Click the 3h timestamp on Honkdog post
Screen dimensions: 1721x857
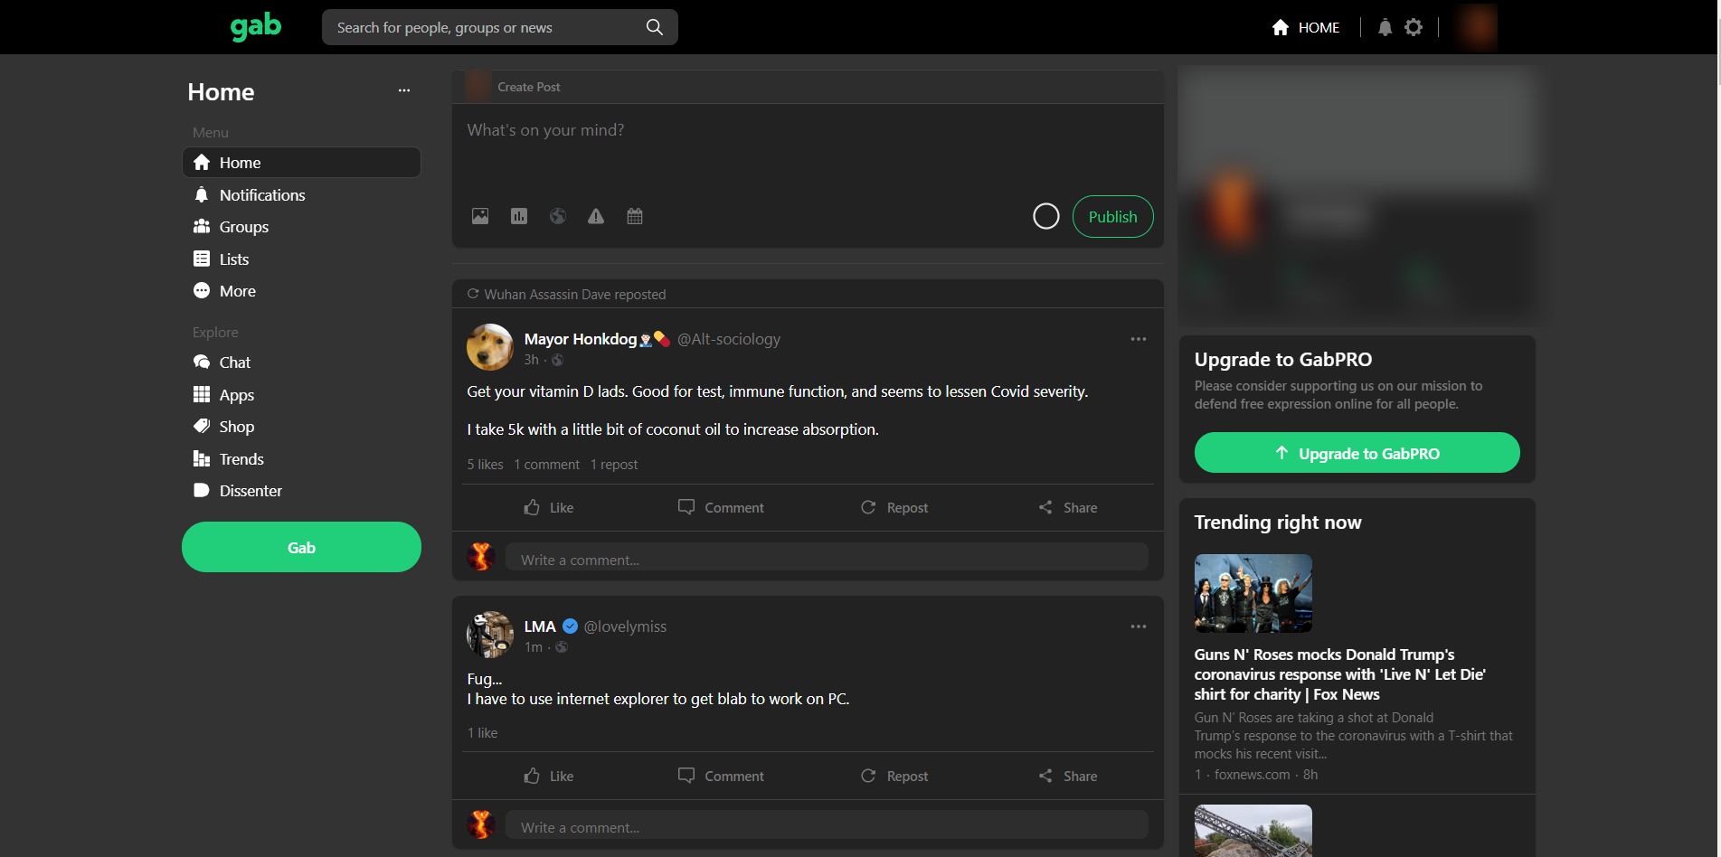coord(532,360)
